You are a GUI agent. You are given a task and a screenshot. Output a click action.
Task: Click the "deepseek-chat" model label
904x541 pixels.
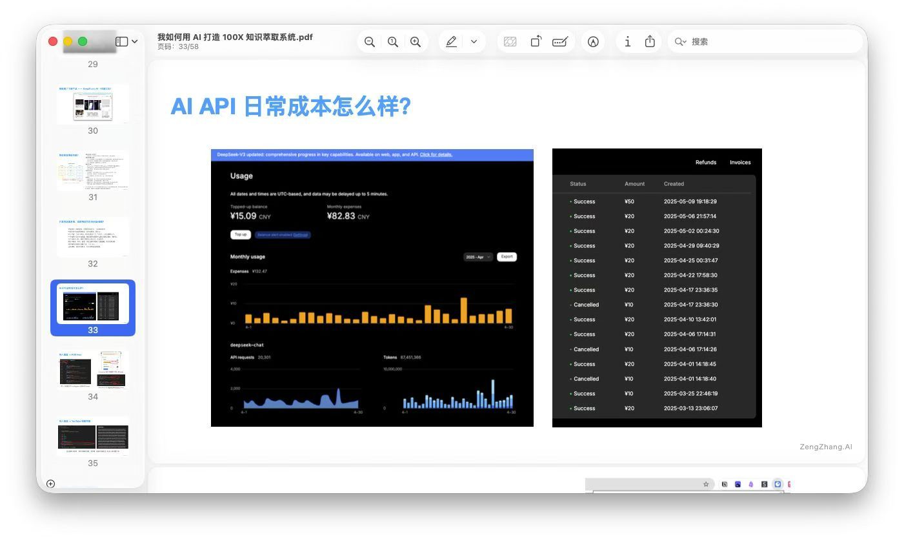coord(246,345)
